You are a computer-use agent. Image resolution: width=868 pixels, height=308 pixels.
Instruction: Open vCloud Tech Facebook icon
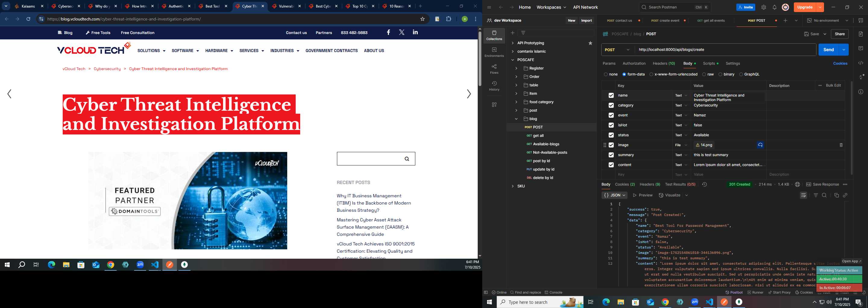pyautogui.click(x=388, y=32)
